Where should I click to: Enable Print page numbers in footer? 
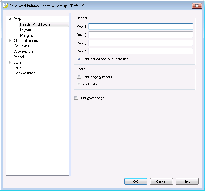click(79, 77)
